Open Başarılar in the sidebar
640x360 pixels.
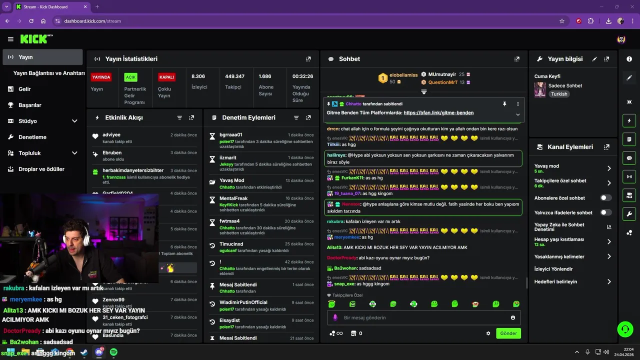[x=42, y=105]
